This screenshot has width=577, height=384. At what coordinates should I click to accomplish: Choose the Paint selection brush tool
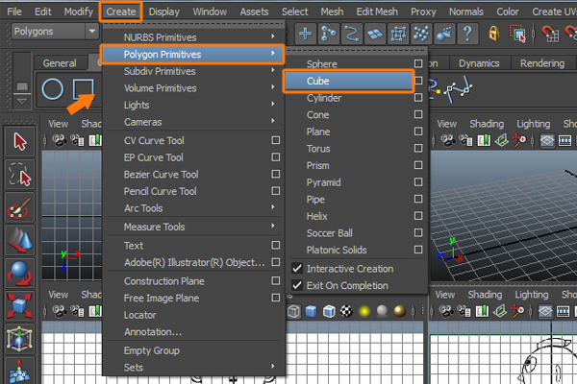pos(19,206)
